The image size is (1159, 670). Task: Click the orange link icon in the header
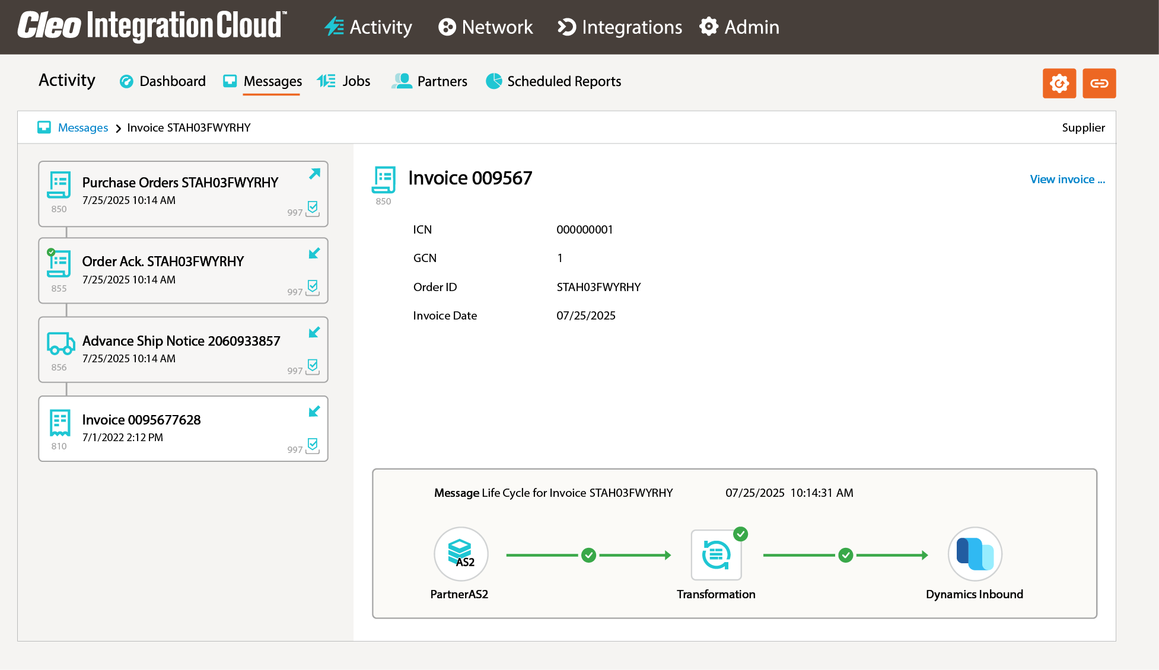(1099, 83)
